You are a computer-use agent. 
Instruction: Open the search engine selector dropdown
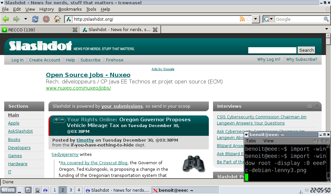pyautogui.click(x=268, y=19)
